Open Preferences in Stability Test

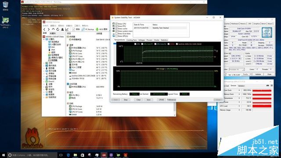[172, 100]
